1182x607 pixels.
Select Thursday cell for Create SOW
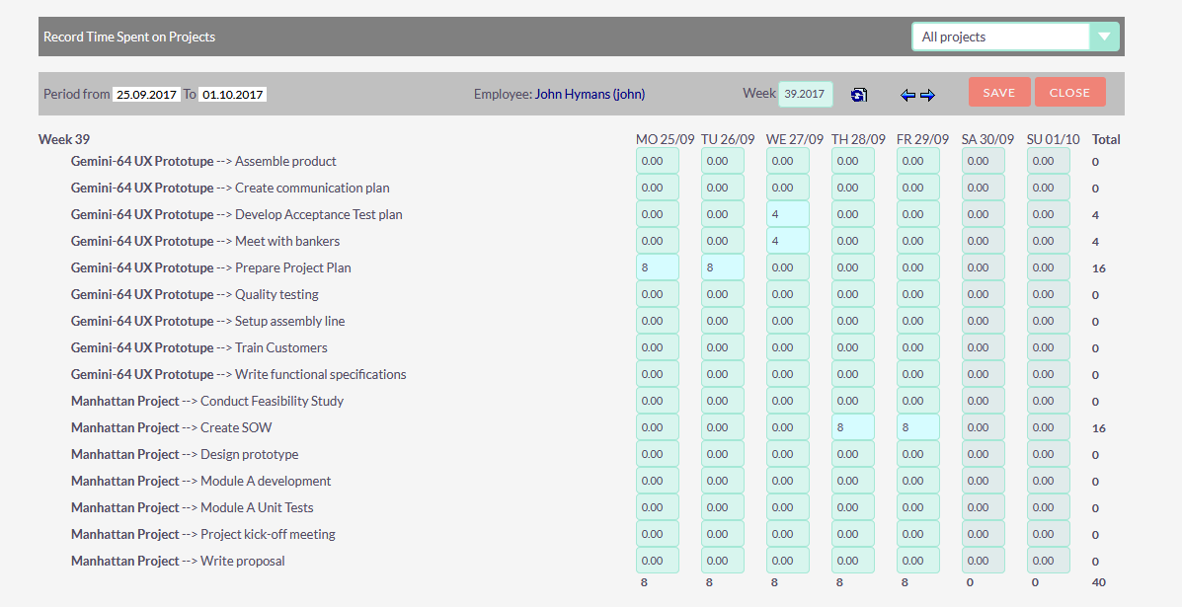click(x=852, y=427)
